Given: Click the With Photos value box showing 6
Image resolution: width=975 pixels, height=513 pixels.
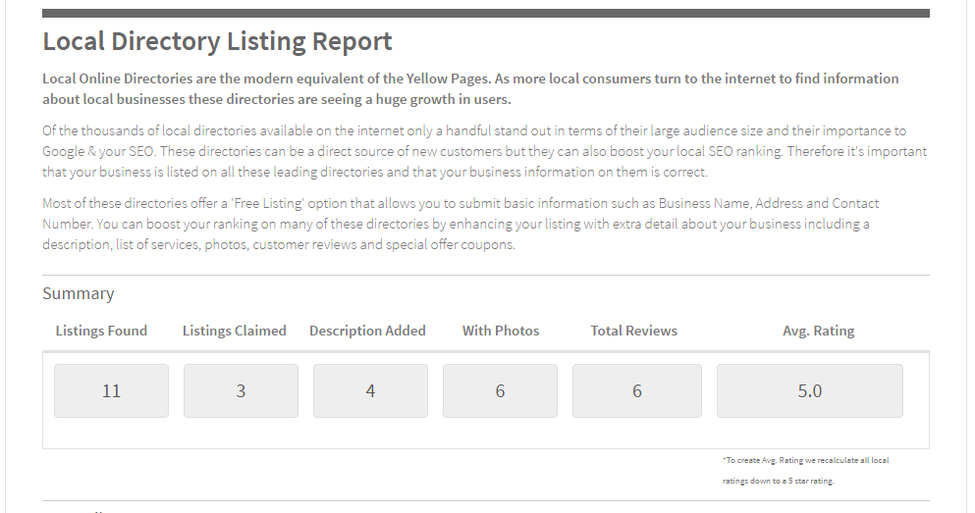Looking at the screenshot, I should (500, 390).
